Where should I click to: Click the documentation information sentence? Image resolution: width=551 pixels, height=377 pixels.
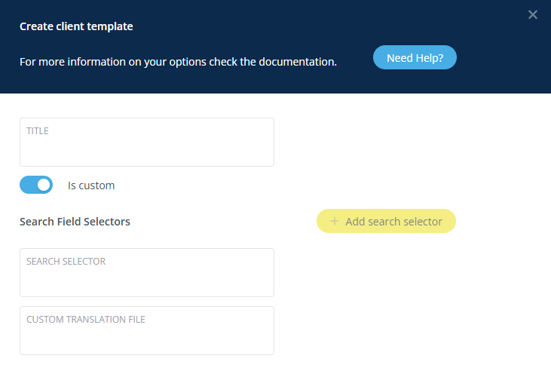tap(178, 62)
